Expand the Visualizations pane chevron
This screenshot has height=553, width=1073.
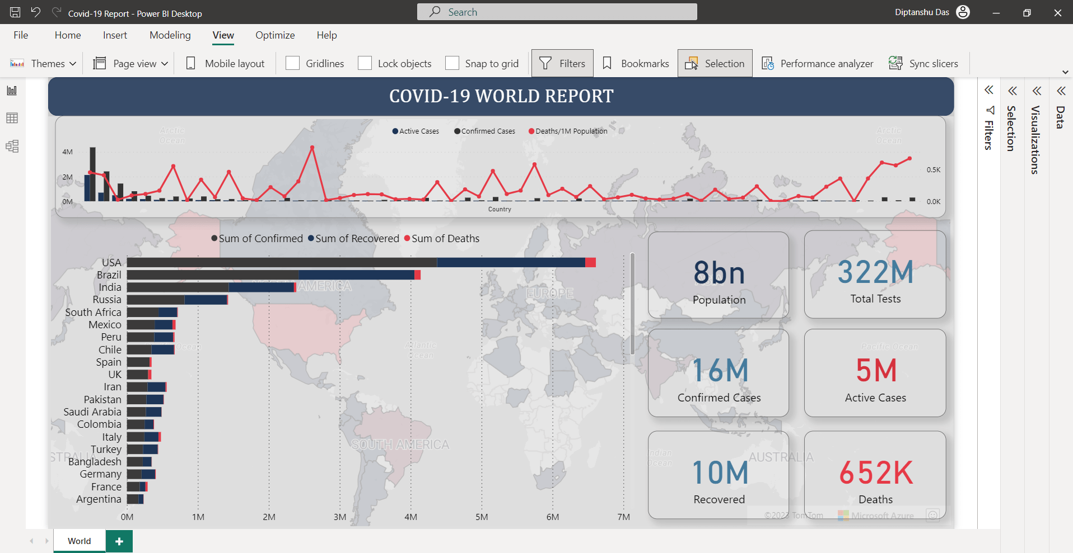coord(1037,91)
